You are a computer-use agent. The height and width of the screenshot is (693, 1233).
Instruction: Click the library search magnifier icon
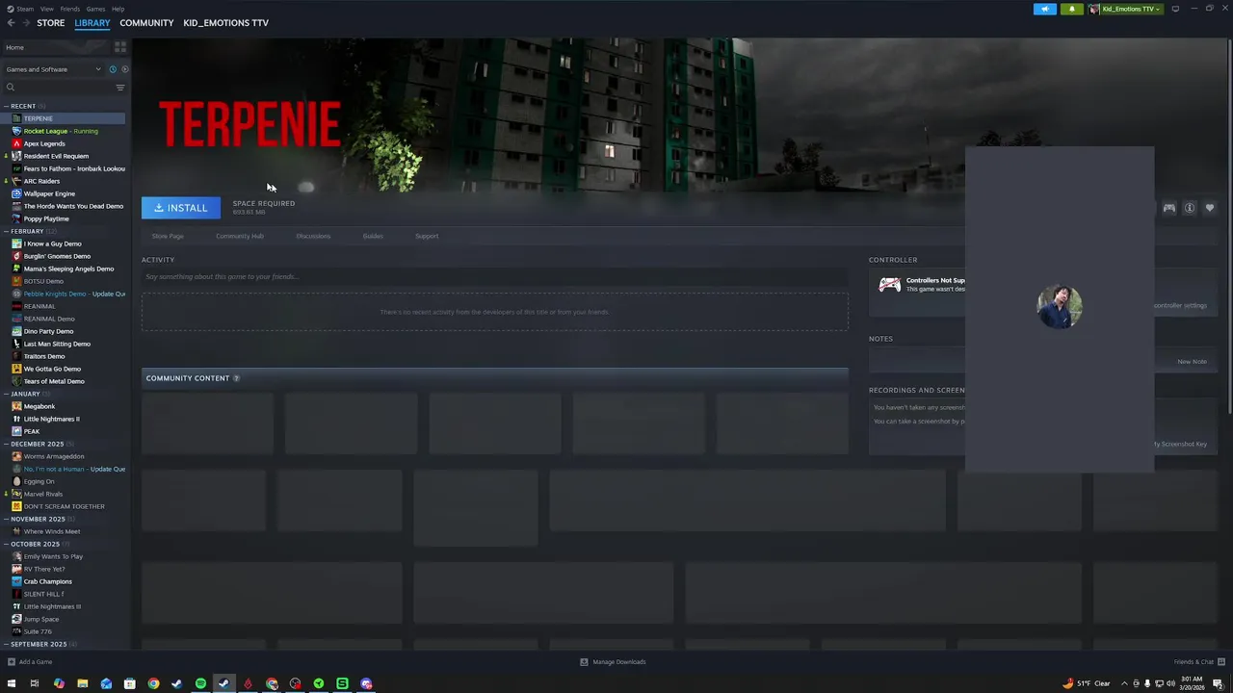click(x=11, y=88)
